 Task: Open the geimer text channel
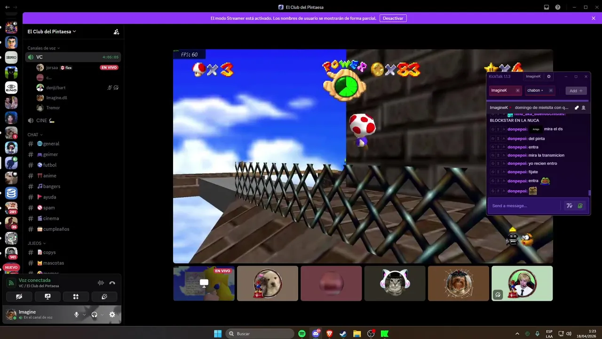73,154
